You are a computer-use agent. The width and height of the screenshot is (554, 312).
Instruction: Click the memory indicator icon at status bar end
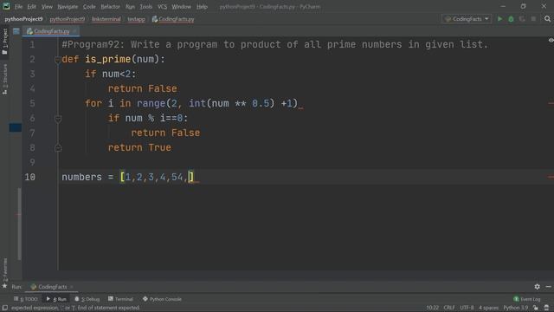[546, 308]
